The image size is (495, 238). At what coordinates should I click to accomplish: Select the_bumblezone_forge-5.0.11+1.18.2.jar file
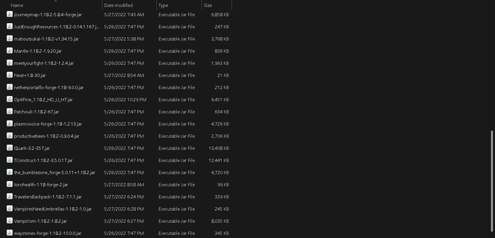[x=55, y=172]
